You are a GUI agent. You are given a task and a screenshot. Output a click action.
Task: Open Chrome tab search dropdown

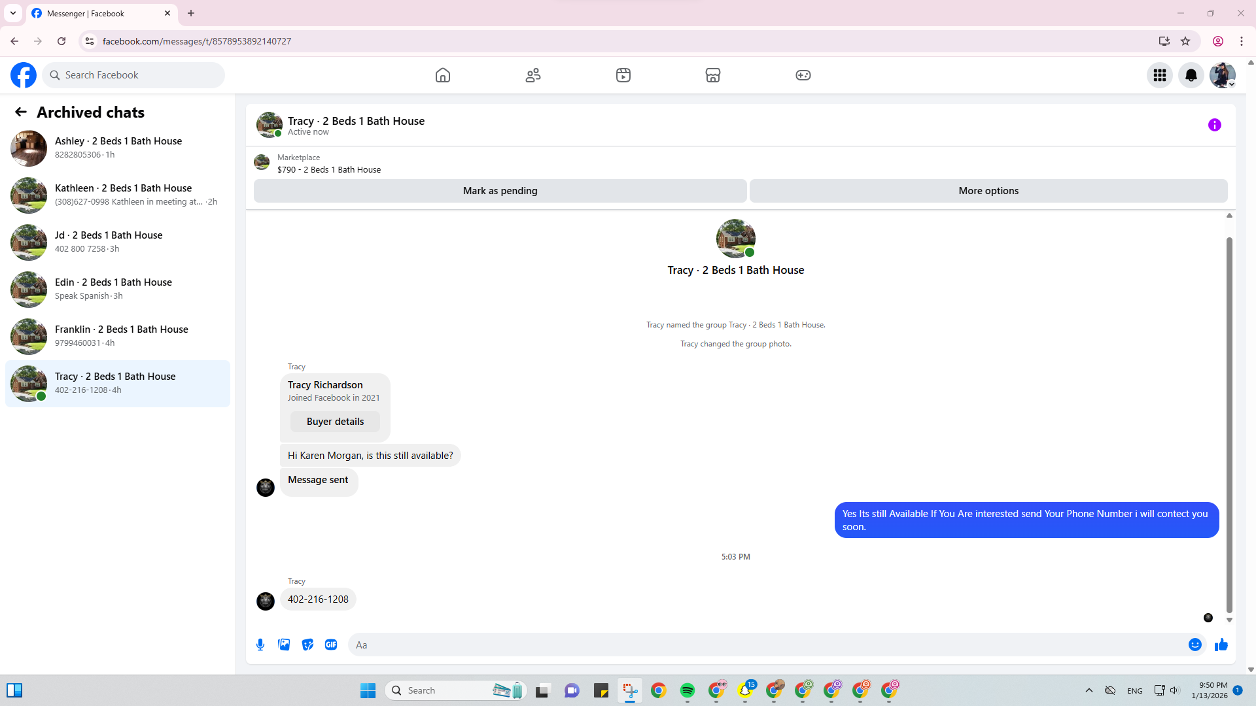(x=13, y=13)
